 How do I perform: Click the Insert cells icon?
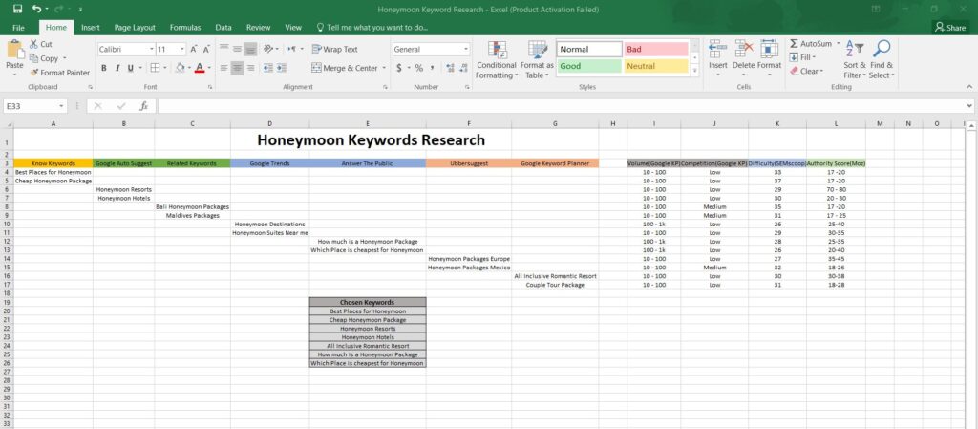point(718,50)
